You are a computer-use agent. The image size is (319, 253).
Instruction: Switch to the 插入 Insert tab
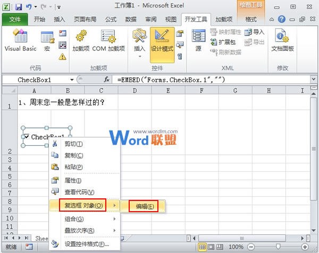click(x=60, y=20)
